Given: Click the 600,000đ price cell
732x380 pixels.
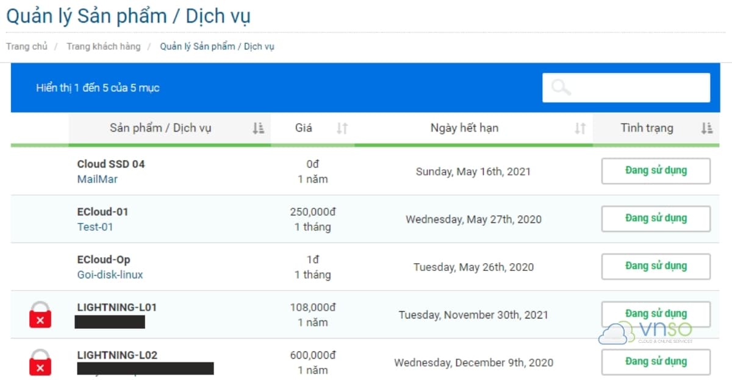Looking at the screenshot, I should point(313,355).
